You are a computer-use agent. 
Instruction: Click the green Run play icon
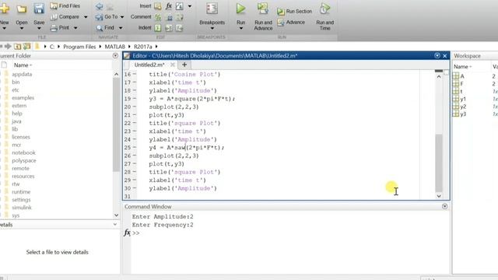(240, 9)
